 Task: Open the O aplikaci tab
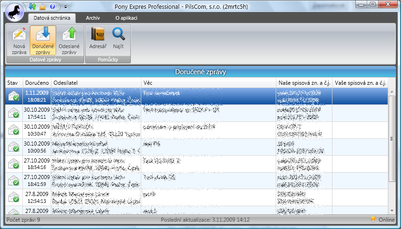(126, 18)
